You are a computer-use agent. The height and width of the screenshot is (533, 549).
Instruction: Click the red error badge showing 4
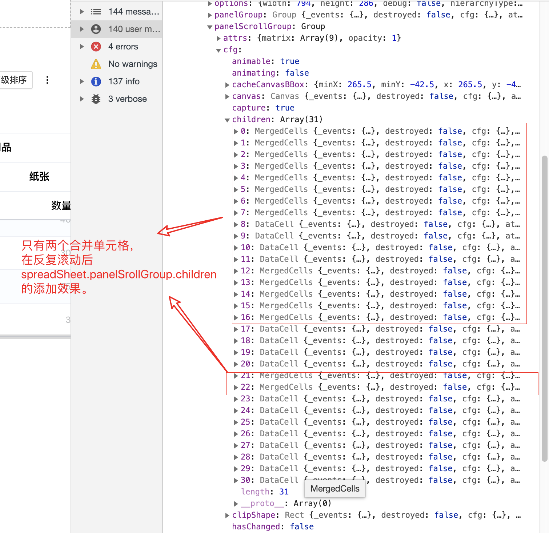point(96,47)
